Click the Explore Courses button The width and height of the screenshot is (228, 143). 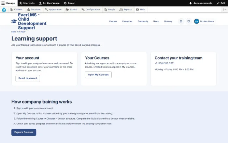24,132
